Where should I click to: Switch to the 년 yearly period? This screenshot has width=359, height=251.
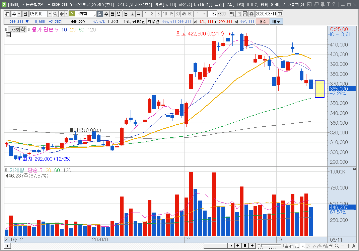(x=119, y=14)
